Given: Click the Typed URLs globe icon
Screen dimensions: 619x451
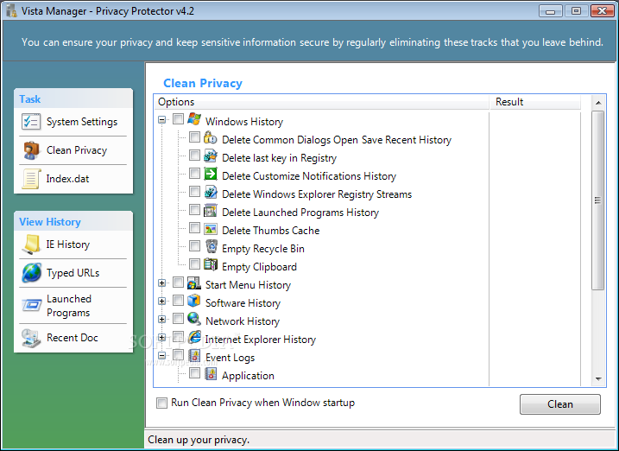Looking at the screenshot, I should pos(31,272).
